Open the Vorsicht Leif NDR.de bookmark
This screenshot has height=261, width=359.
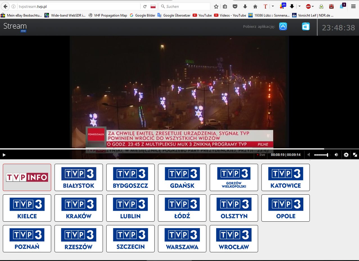(313, 15)
